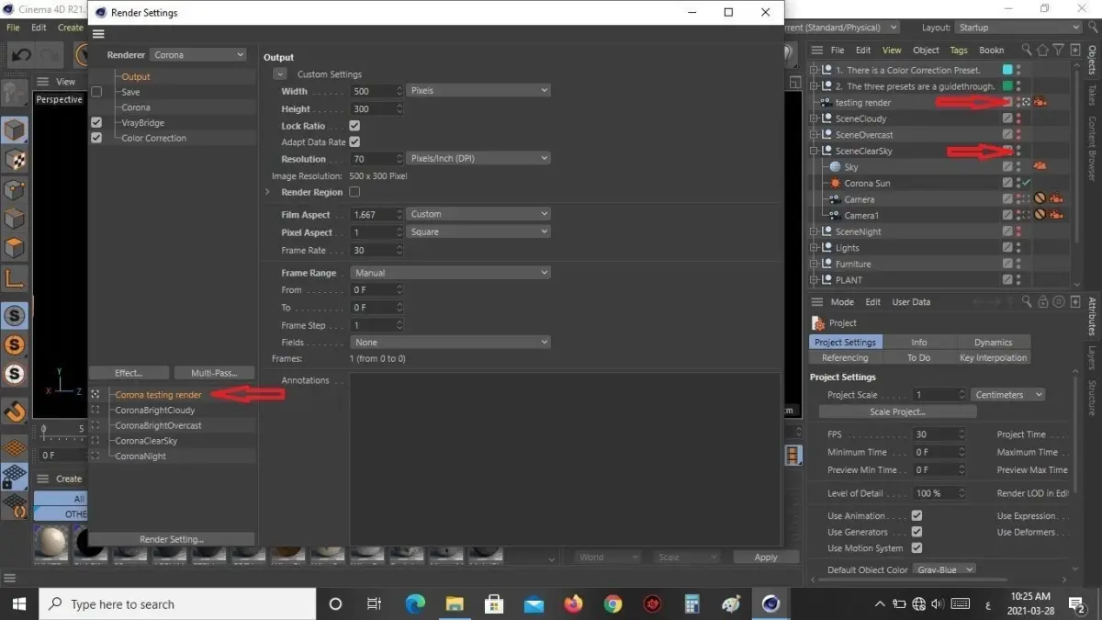The image size is (1102, 620).
Task: Toggle the Corona Sun enable checkmark
Action: pos(1026,183)
